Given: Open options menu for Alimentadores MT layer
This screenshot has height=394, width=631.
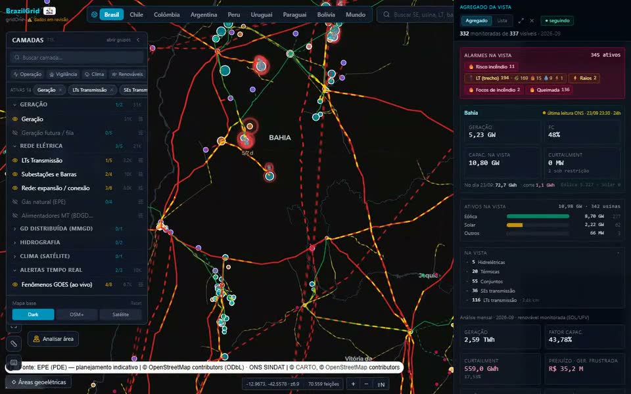Looking at the screenshot, I should [141, 215].
